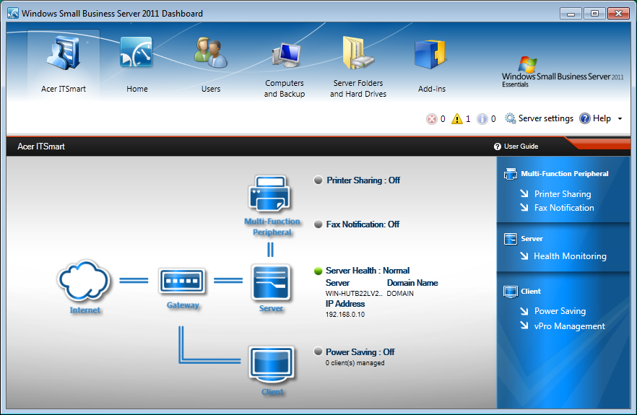
Task: Switch to the Users tab label
Action: click(x=211, y=89)
